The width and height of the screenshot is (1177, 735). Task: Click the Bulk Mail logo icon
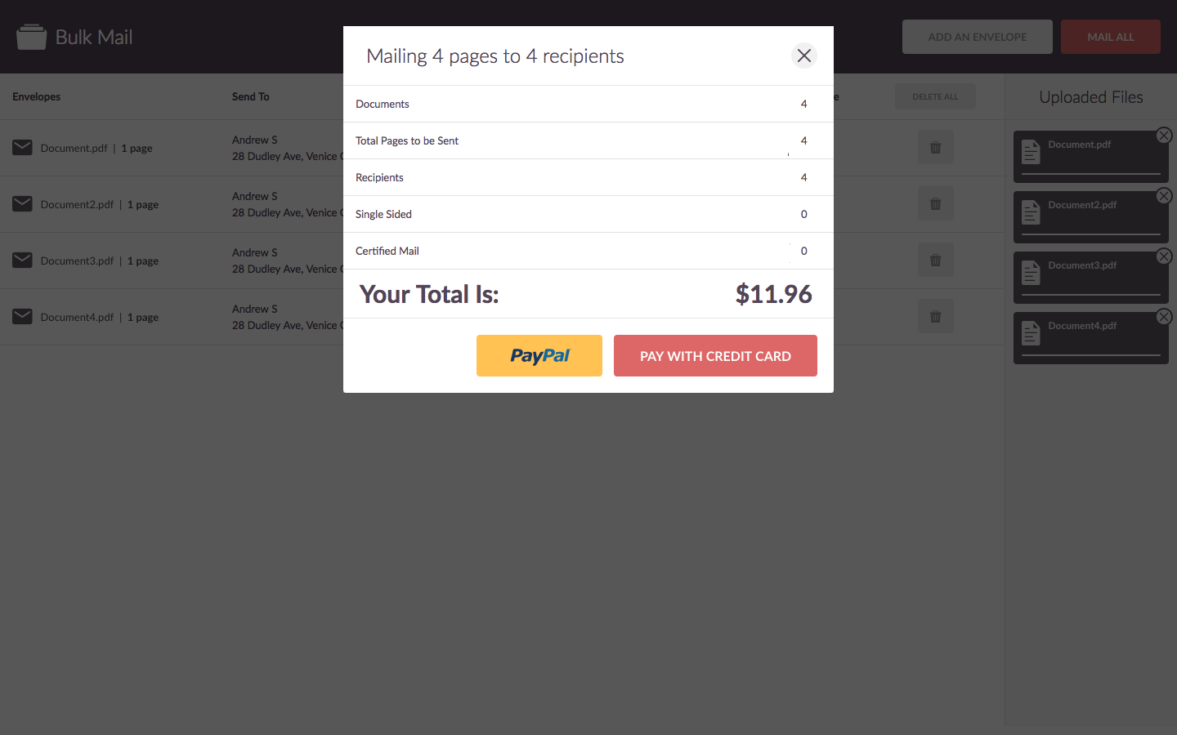click(x=32, y=37)
